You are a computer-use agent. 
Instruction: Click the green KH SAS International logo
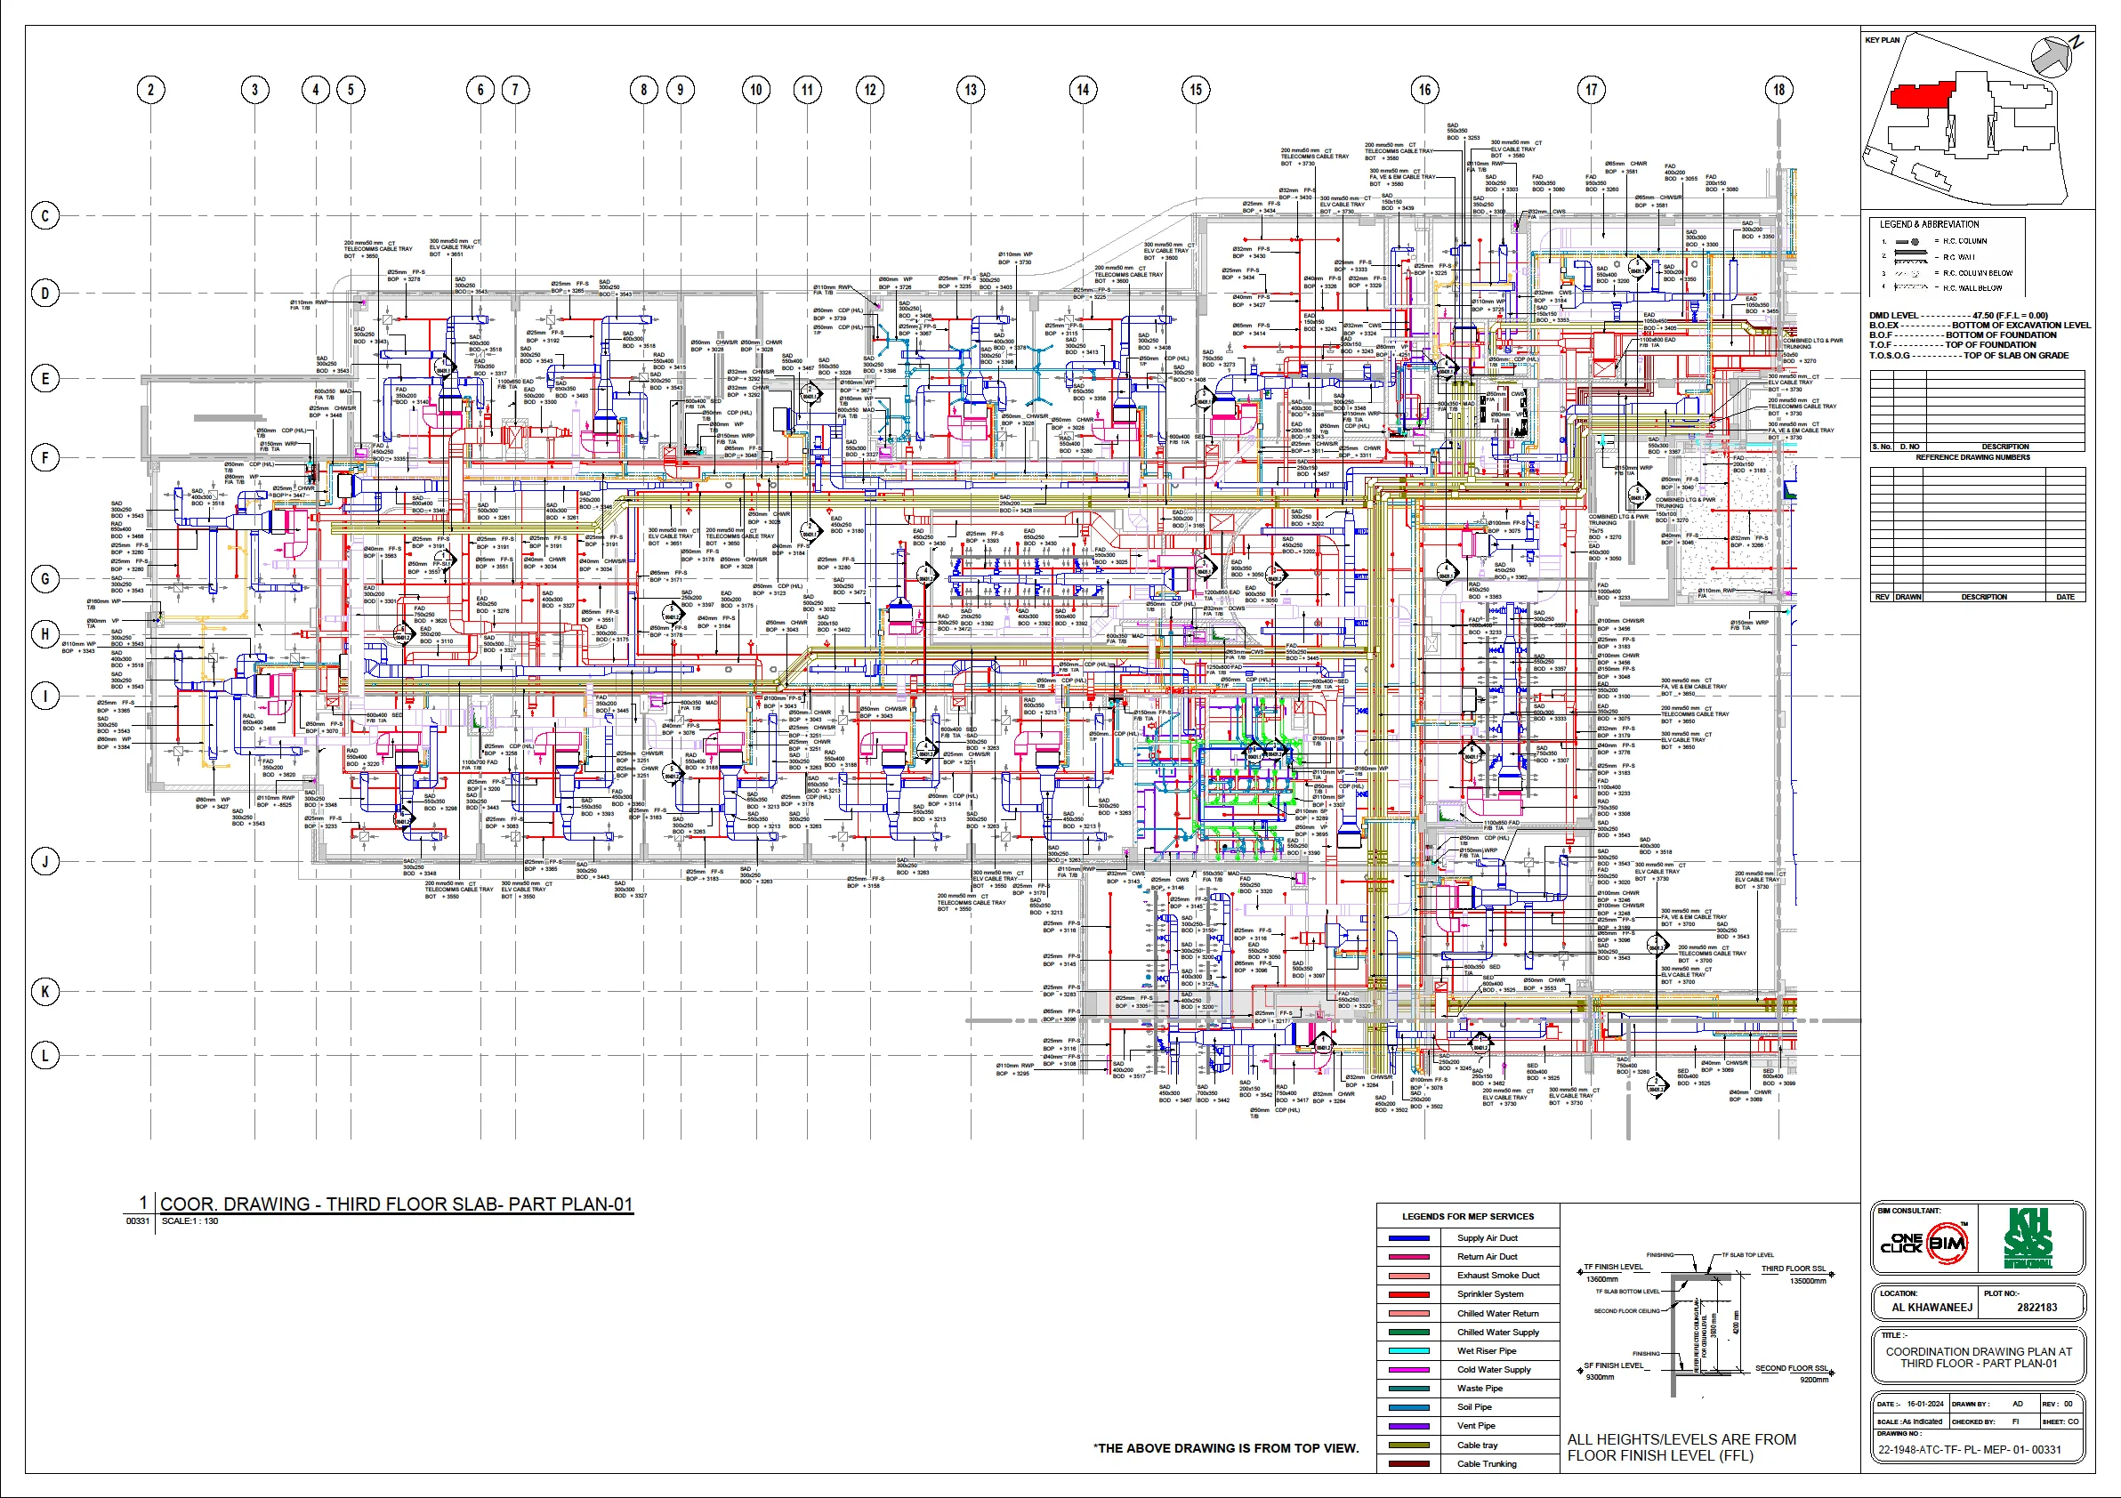(2028, 1238)
